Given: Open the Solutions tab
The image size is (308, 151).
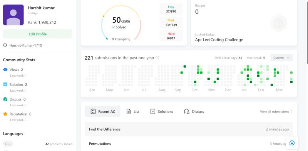Looking at the screenshot, I should tap(162, 111).
